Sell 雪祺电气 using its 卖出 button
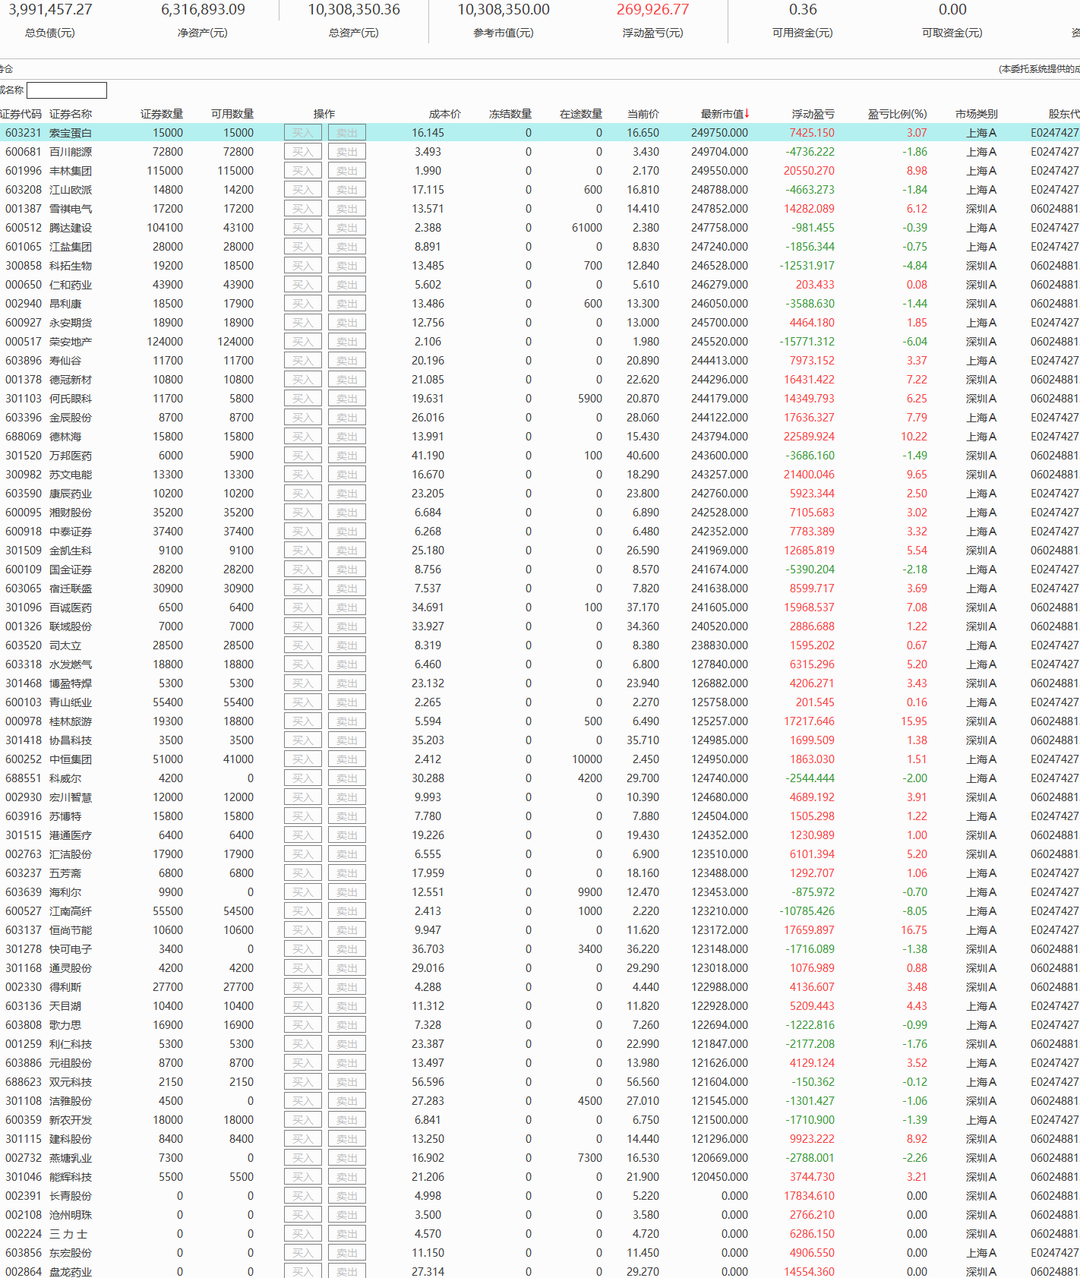Viewport: 1080px width, 1278px height. [x=347, y=209]
